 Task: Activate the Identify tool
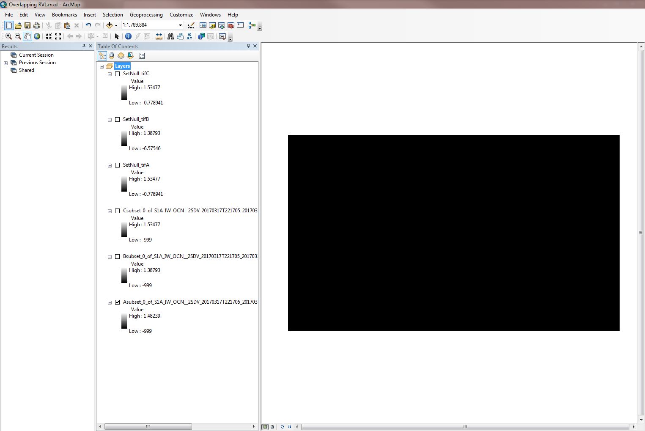(x=128, y=36)
